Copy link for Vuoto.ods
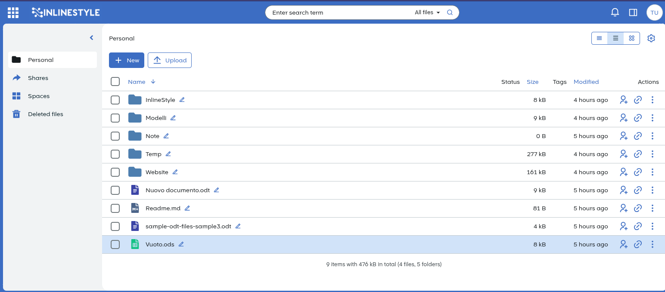The width and height of the screenshot is (665, 292). pyautogui.click(x=638, y=244)
